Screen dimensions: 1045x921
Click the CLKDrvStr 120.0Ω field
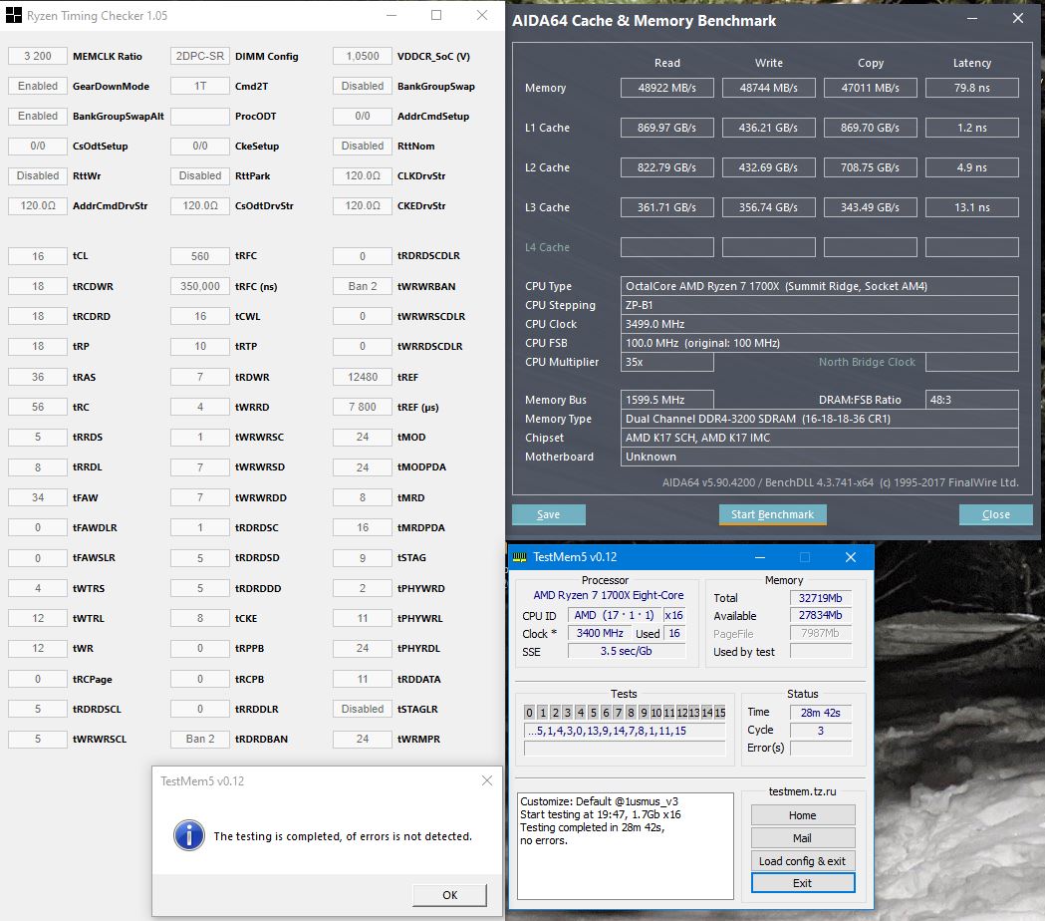[363, 176]
